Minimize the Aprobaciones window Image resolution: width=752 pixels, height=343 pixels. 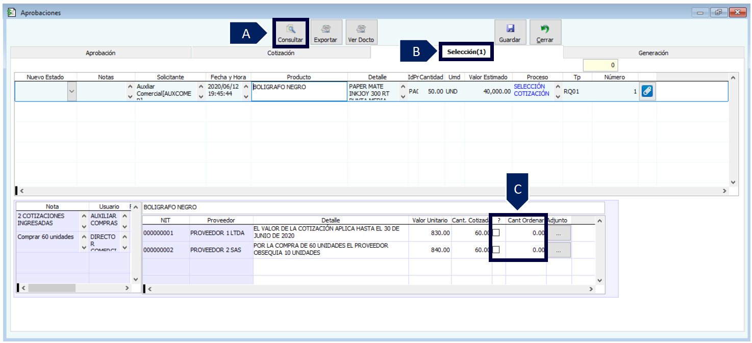pyautogui.click(x=701, y=13)
